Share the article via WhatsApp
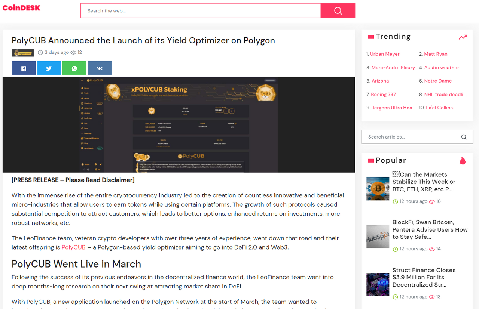Screen dimensions: 479x309 pyautogui.click(x=74, y=68)
